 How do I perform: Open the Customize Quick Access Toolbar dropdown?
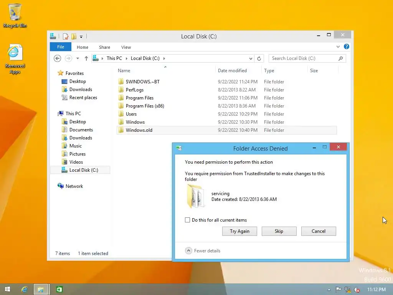[x=81, y=36]
